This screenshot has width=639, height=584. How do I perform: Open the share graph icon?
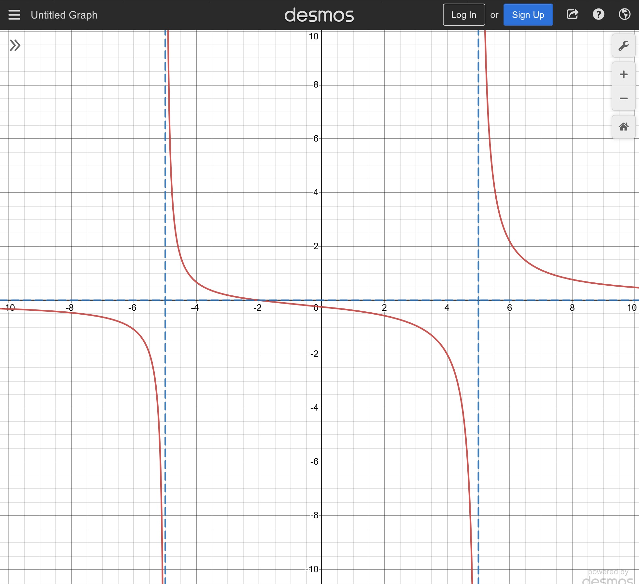pos(572,14)
